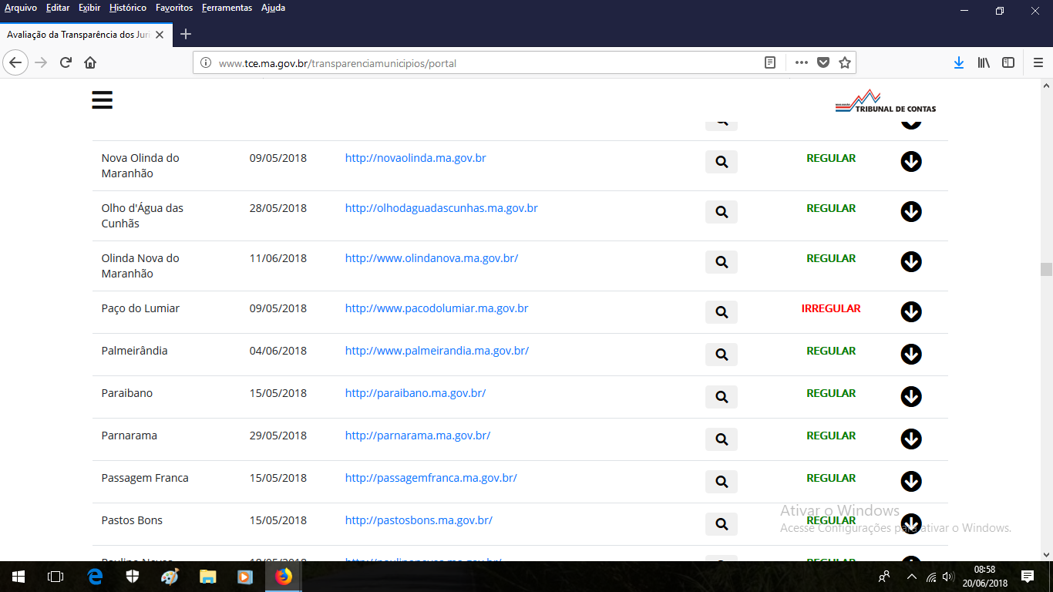This screenshot has height=592, width=1053.
Task: Click IRREGULAR status for Paço do Lumiar
Action: click(831, 308)
